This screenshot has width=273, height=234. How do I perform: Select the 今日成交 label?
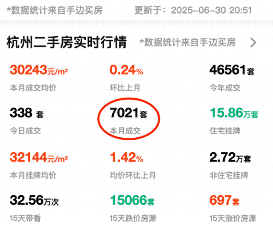[x=26, y=131]
